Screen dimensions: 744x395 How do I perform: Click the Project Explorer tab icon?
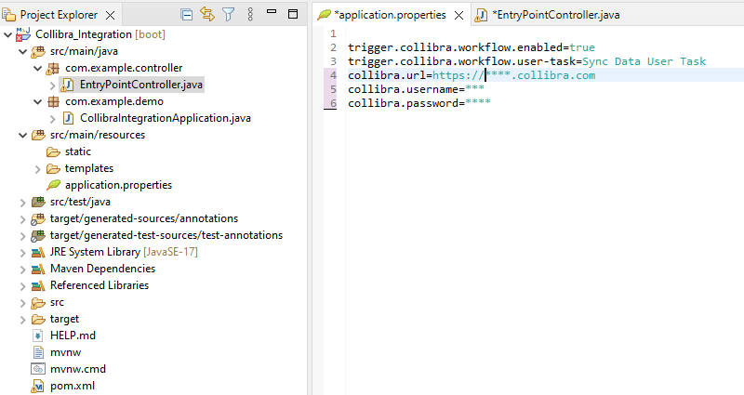(x=8, y=15)
